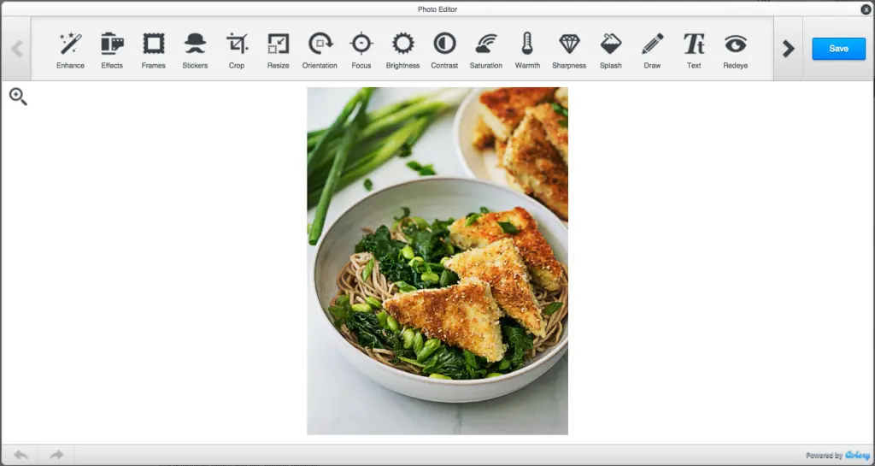Select the Draw pencil tool
Viewport: 875px width, 466px height.
[652, 50]
